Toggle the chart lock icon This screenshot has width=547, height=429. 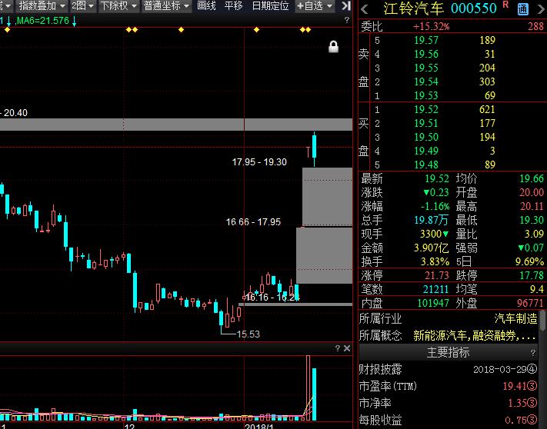point(333,46)
